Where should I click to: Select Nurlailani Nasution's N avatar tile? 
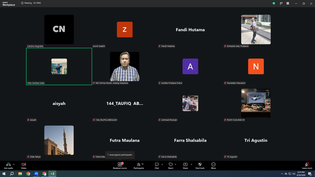256,66
